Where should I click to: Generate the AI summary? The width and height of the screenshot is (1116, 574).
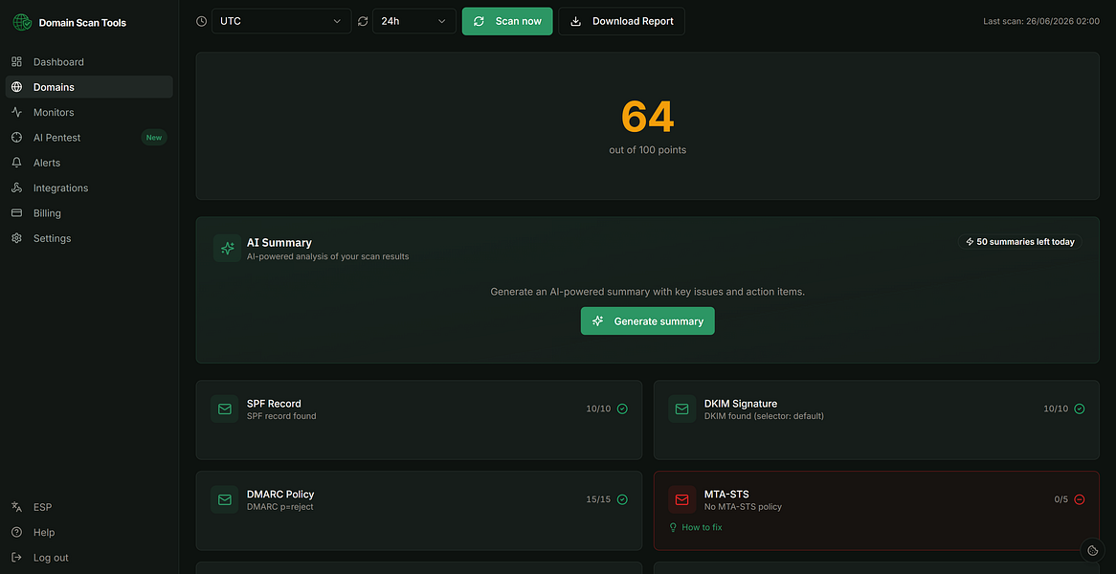pyautogui.click(x=648, y=320)
